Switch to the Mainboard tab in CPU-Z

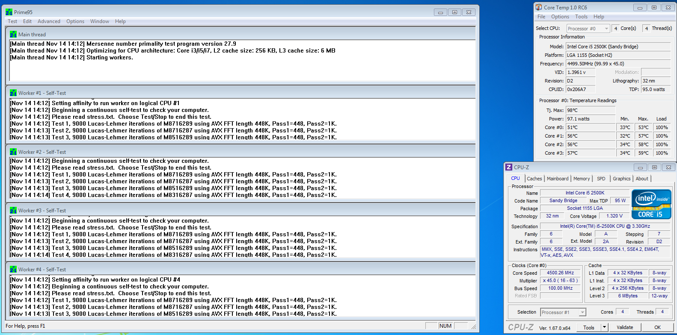coord(558,179)
